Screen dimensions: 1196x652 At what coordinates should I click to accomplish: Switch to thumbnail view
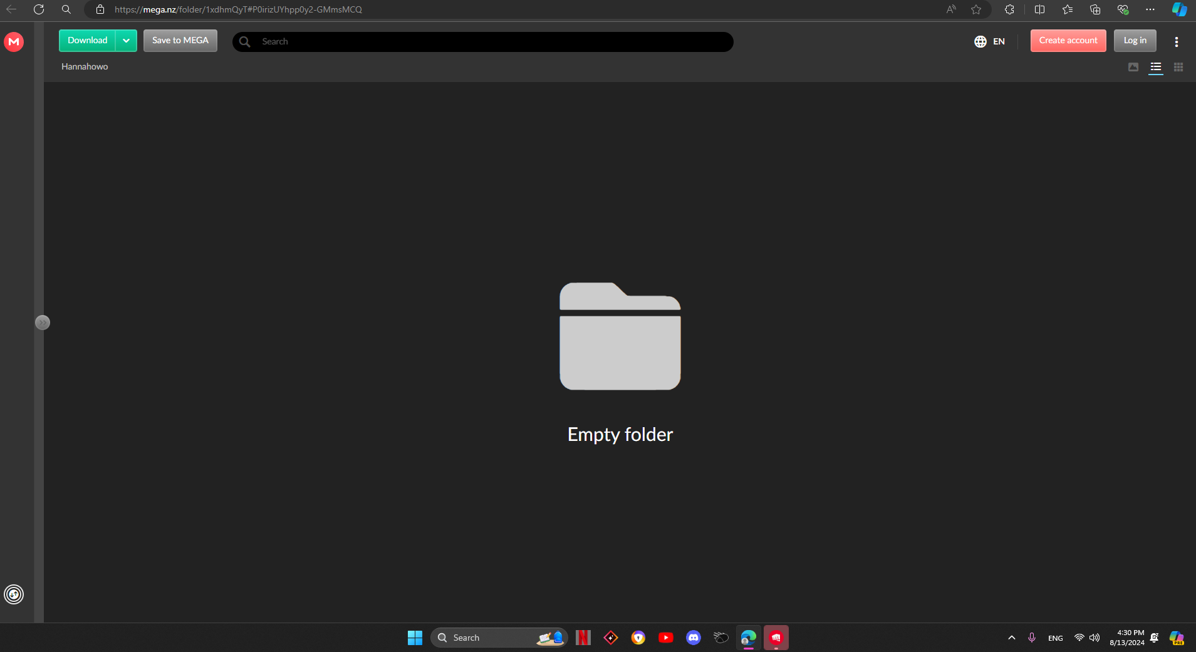click(1133, 67)
